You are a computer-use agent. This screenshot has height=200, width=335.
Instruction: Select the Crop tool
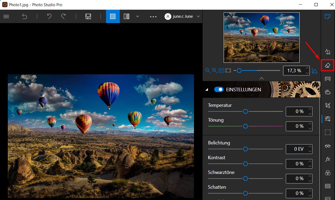pos(328,106)
